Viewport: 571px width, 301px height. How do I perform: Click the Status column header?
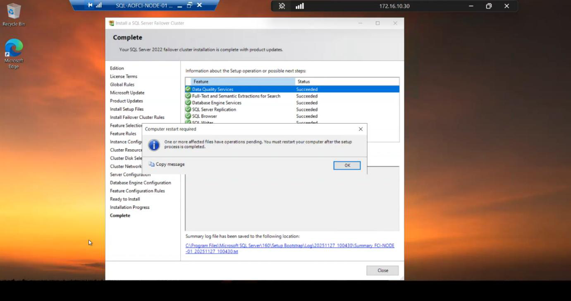pyautogui.click(x=347, y=81)
